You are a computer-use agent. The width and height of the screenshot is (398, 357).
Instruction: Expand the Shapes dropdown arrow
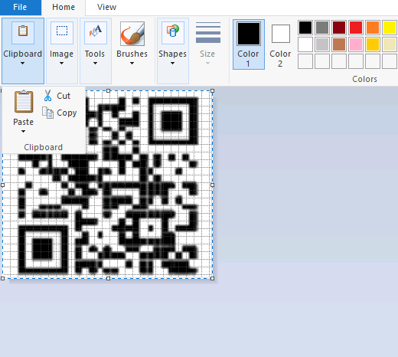click(172, 64)
